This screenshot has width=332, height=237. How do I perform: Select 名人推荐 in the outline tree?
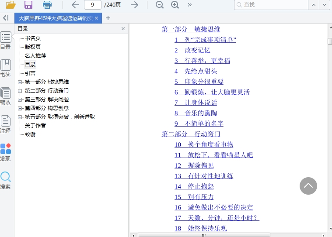click(35, 55)
